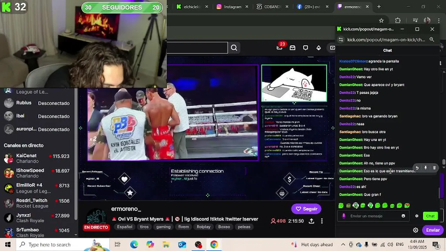Open Rosdri_Twitch channel in sidebar

pyautogui.click(x=37, y=203)
